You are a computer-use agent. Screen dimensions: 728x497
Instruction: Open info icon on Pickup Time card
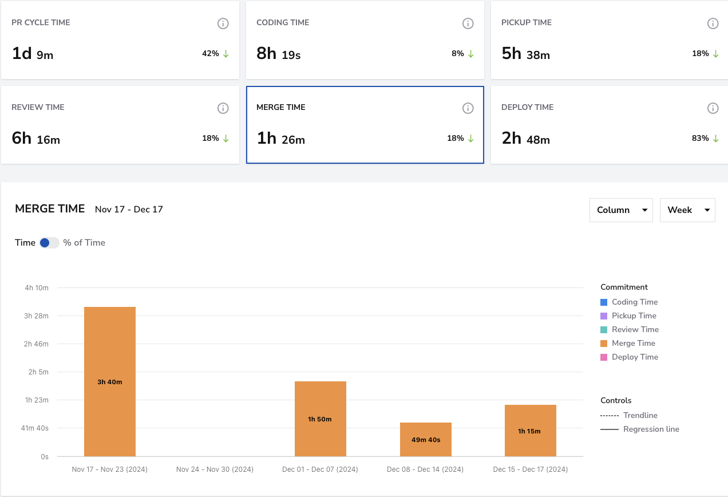pyautogui.click(x=713, y=23)
